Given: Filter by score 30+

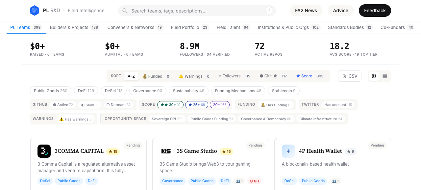Looking at the screenshot, I should point(170,105).
